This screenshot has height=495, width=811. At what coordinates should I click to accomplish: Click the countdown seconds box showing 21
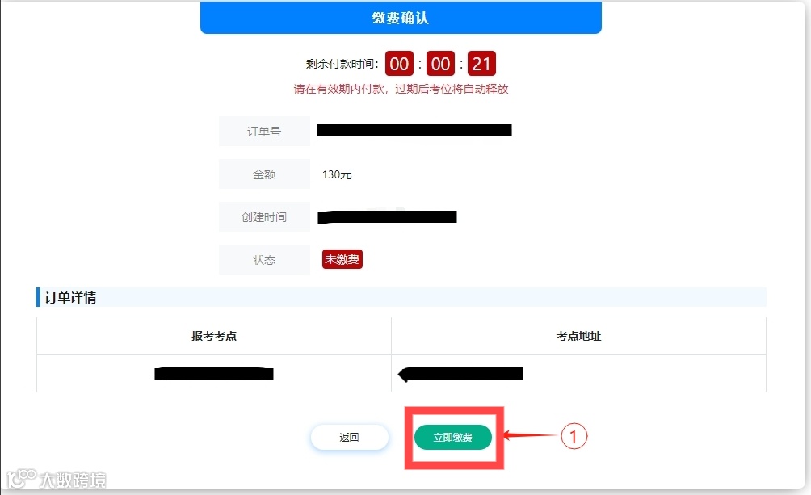(481, 64)
